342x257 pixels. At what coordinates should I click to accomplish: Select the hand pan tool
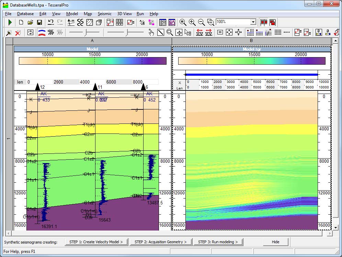click(x=151, y=32)
